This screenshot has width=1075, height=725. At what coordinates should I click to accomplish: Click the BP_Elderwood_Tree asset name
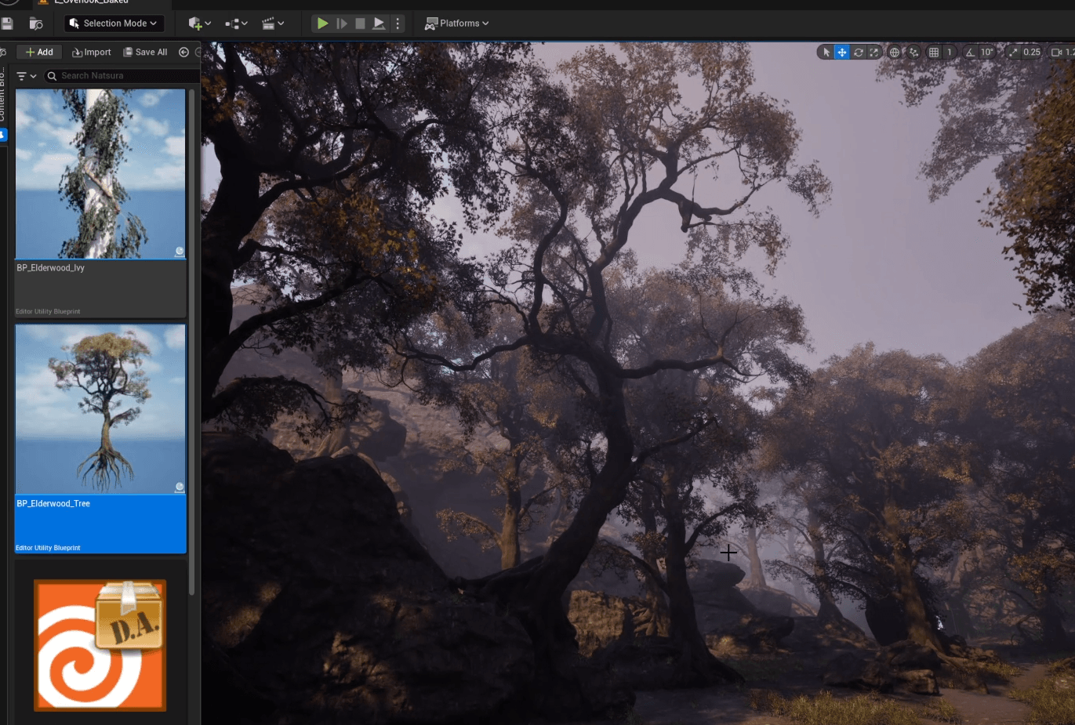tap(53, 504)
